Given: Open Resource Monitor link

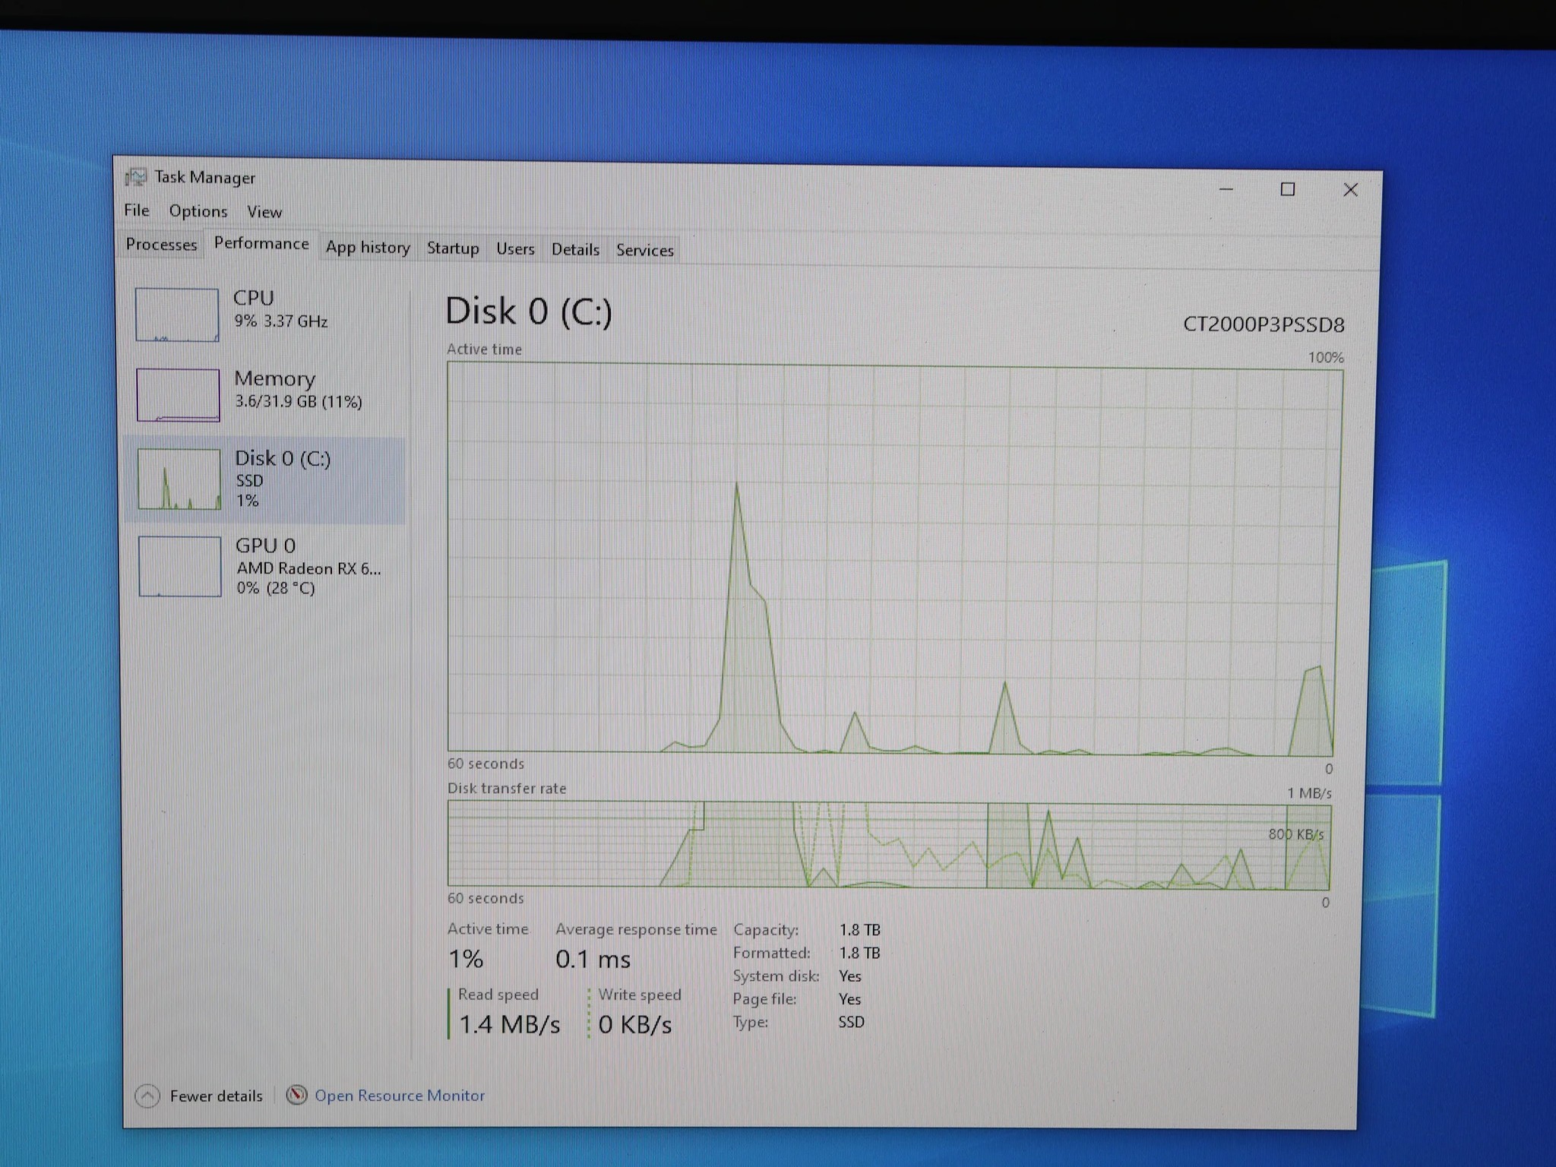Looking at the screenshot, I should coord(400,1096).
